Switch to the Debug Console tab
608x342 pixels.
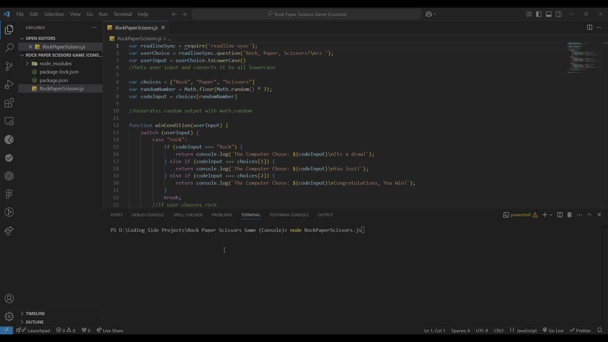pos(148,215)
